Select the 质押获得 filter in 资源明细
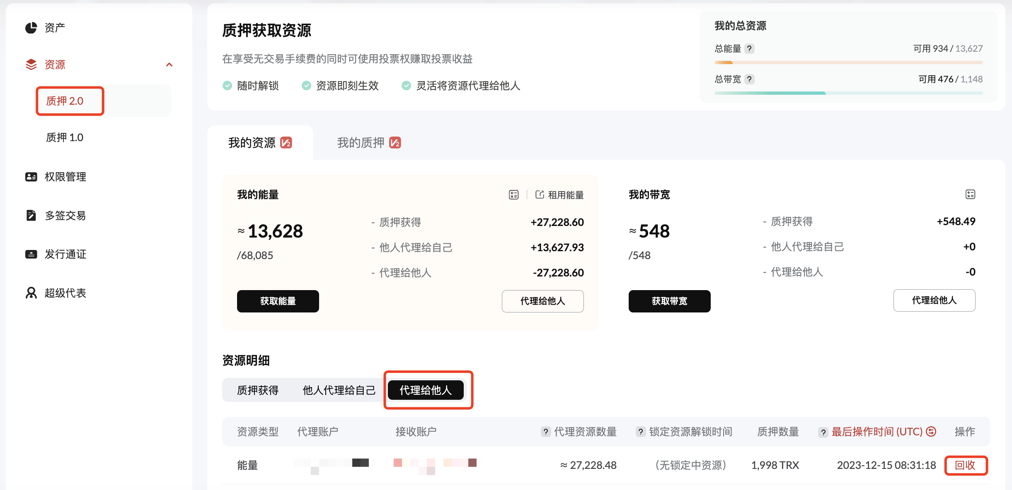 coord(258,390)
